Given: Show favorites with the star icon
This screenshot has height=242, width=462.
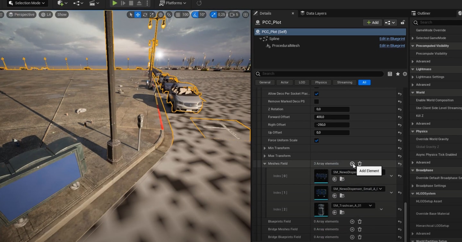Looking at the screenshot, I should (398, 74).
